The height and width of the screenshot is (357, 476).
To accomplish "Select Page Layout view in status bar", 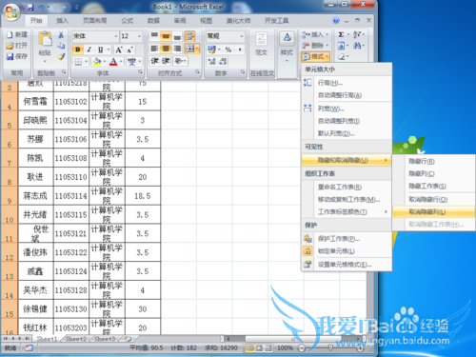I will coord(259,348).
